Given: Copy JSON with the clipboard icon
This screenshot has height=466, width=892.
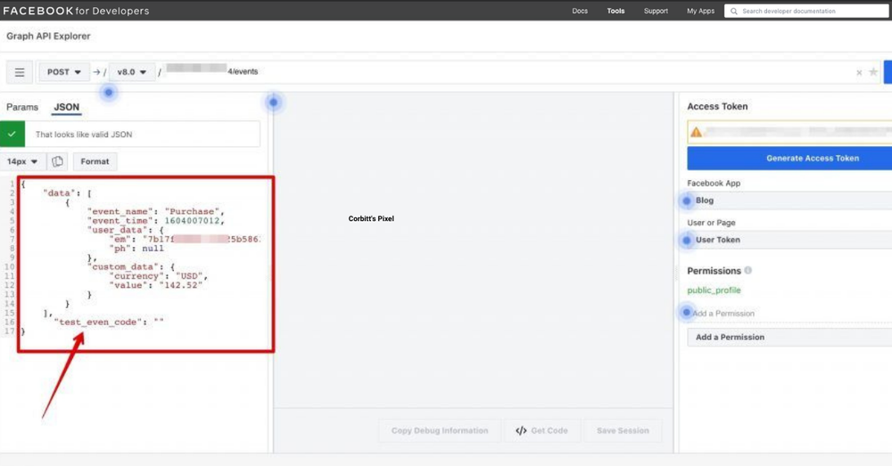Looking at the screenshot, I should 57,161.
